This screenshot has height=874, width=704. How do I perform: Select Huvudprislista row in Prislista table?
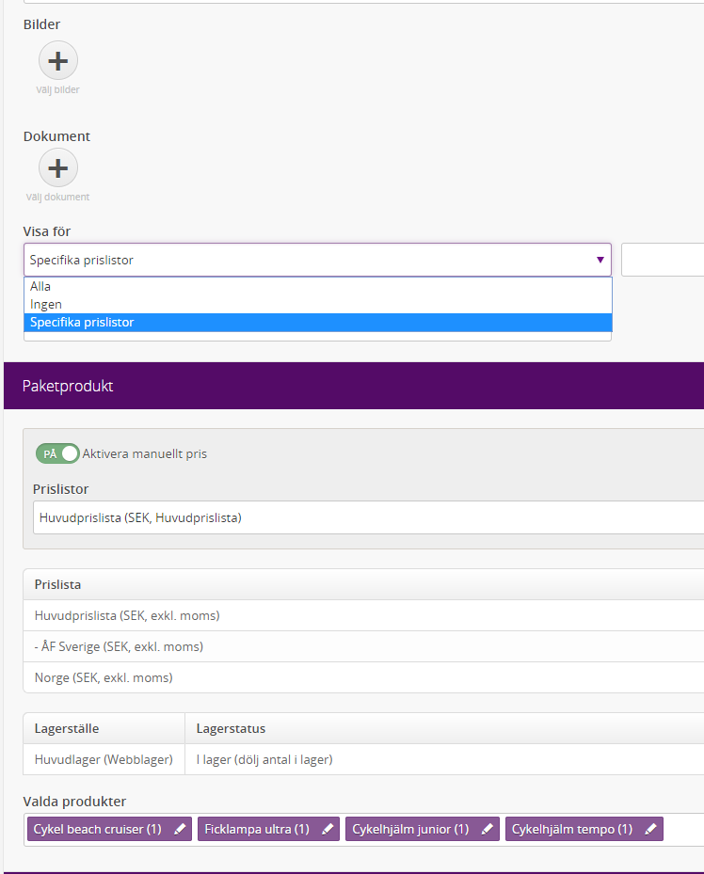(x=363, y=615)
